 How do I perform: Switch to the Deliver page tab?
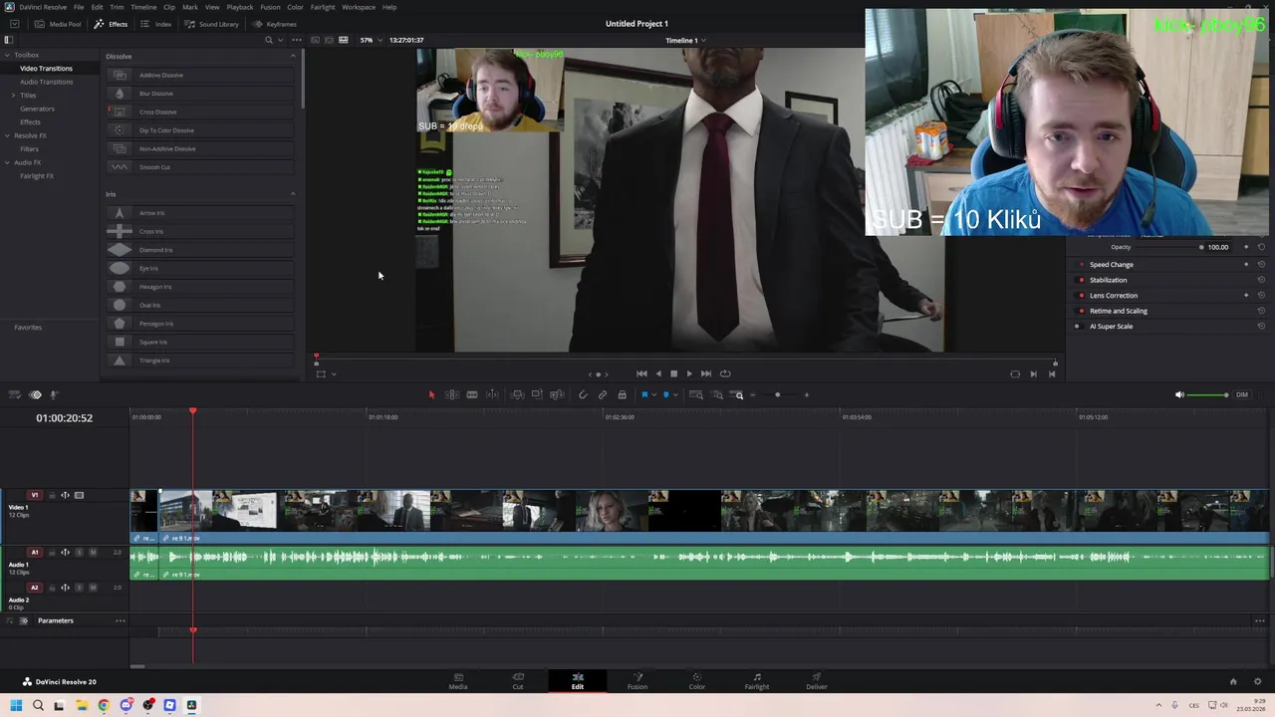pos(817,681)
